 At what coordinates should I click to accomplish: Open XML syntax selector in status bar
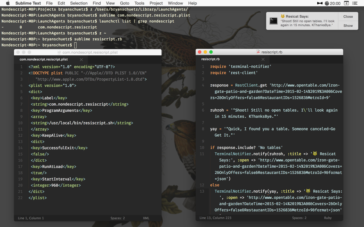[x=146, y=218]
